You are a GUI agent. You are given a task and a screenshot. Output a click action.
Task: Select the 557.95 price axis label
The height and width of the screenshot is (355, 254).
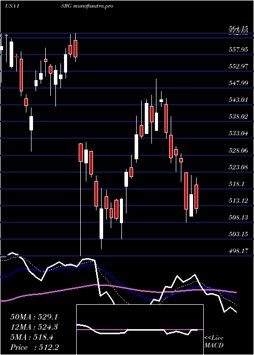coord(238,49)
